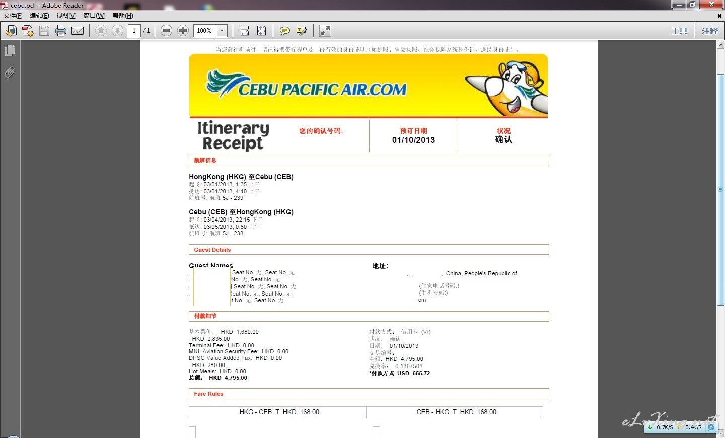Switch to Read mode view
Viewport: 725px width, 438px height.
(x=325, y=31)
